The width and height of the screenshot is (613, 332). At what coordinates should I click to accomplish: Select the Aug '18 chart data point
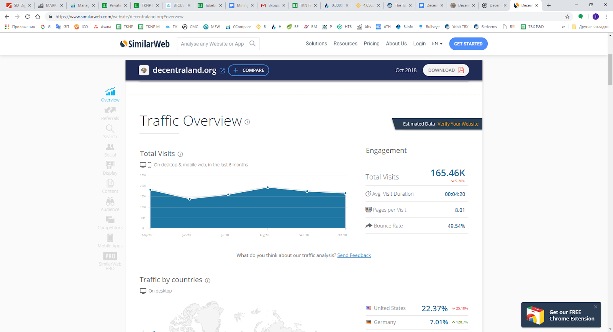[267, 188]
